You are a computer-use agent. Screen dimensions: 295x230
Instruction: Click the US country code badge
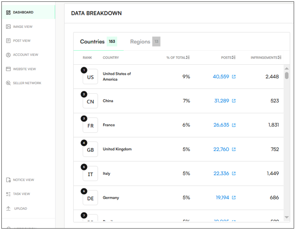tap(90, 77)
